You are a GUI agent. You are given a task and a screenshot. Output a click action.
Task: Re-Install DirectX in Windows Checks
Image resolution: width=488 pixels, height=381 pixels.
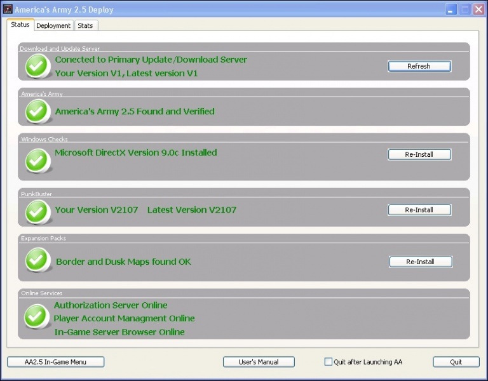point(419,154)
